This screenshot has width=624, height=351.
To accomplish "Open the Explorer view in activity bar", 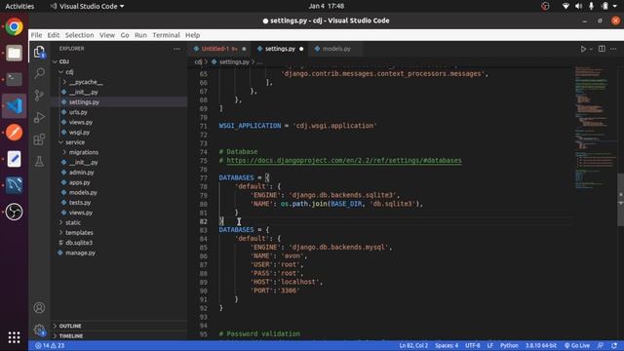I will (x=39, y=52).
